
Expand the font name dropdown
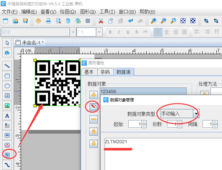point(73,32)
